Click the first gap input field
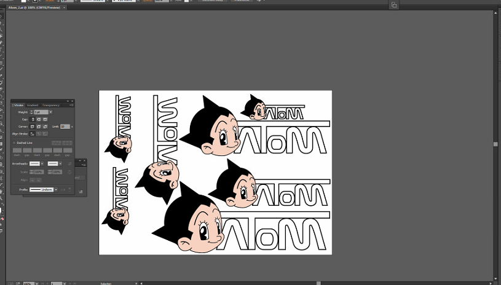The width and height of the screenshot is (501, 285). (28, 150)
